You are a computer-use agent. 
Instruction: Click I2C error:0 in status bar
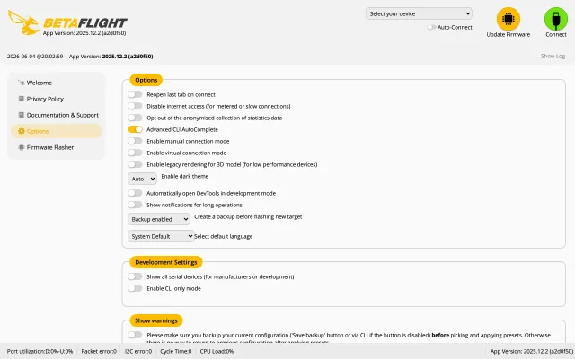[137, 351]
